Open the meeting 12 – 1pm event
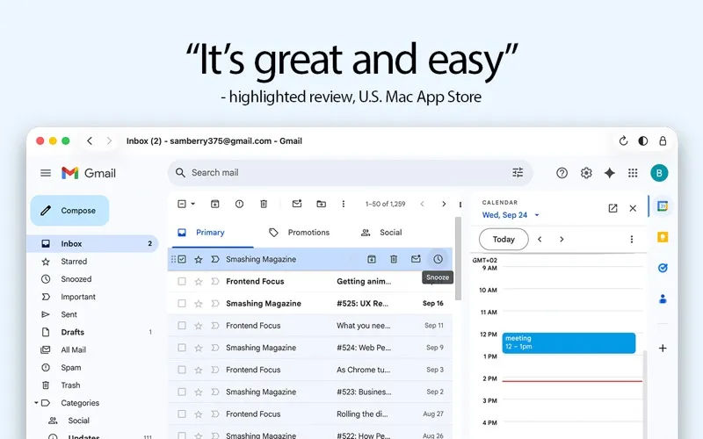 [x=569, y=342]
